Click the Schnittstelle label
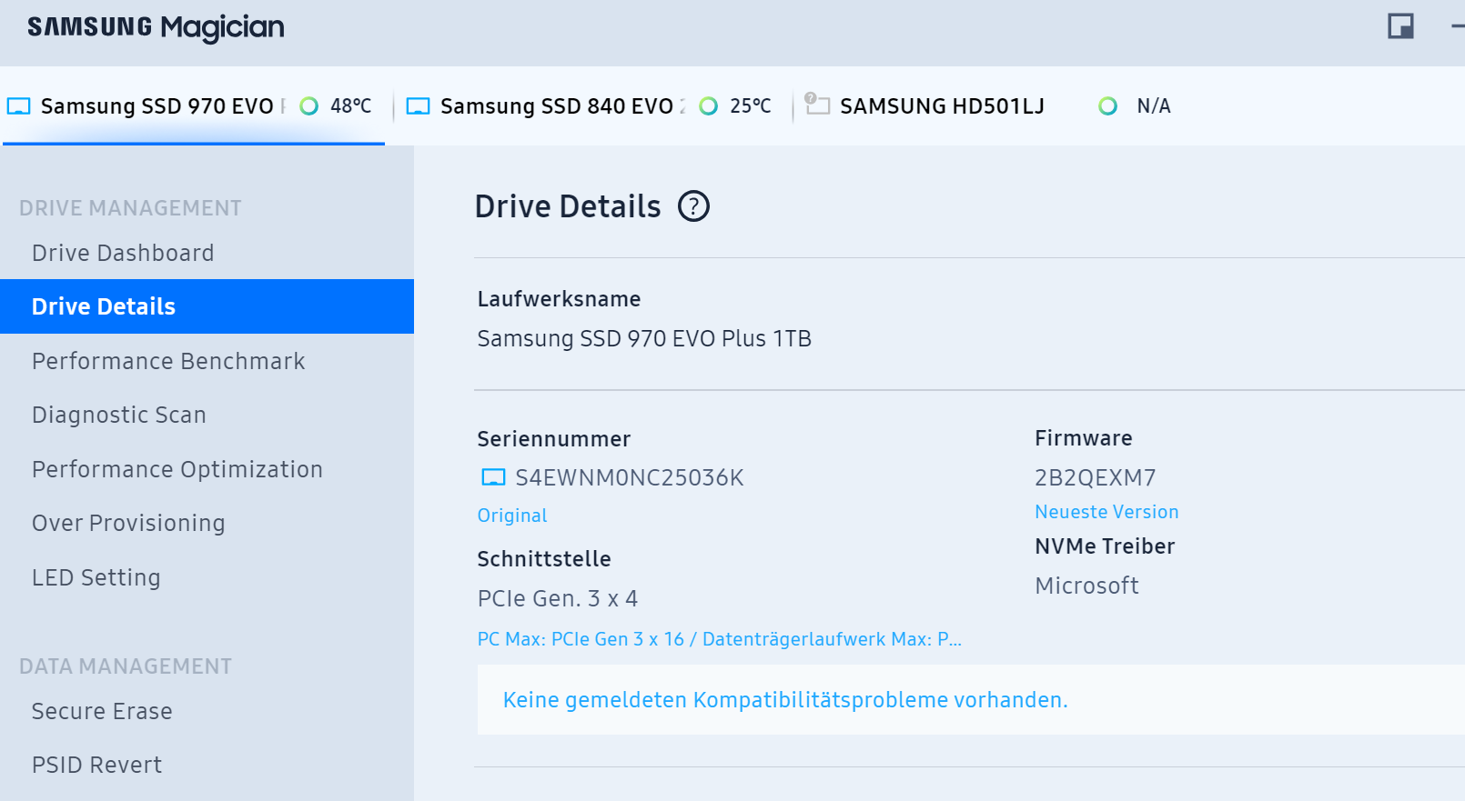The width and height of the screenshot is (1465, 801). click(x=544, y=559)
